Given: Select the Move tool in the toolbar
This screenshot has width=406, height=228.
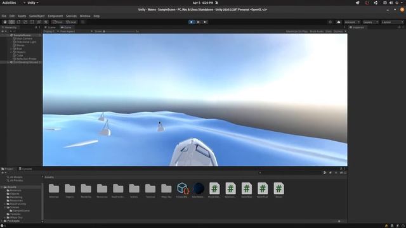Looking at the screenshot, I should 11,22.
